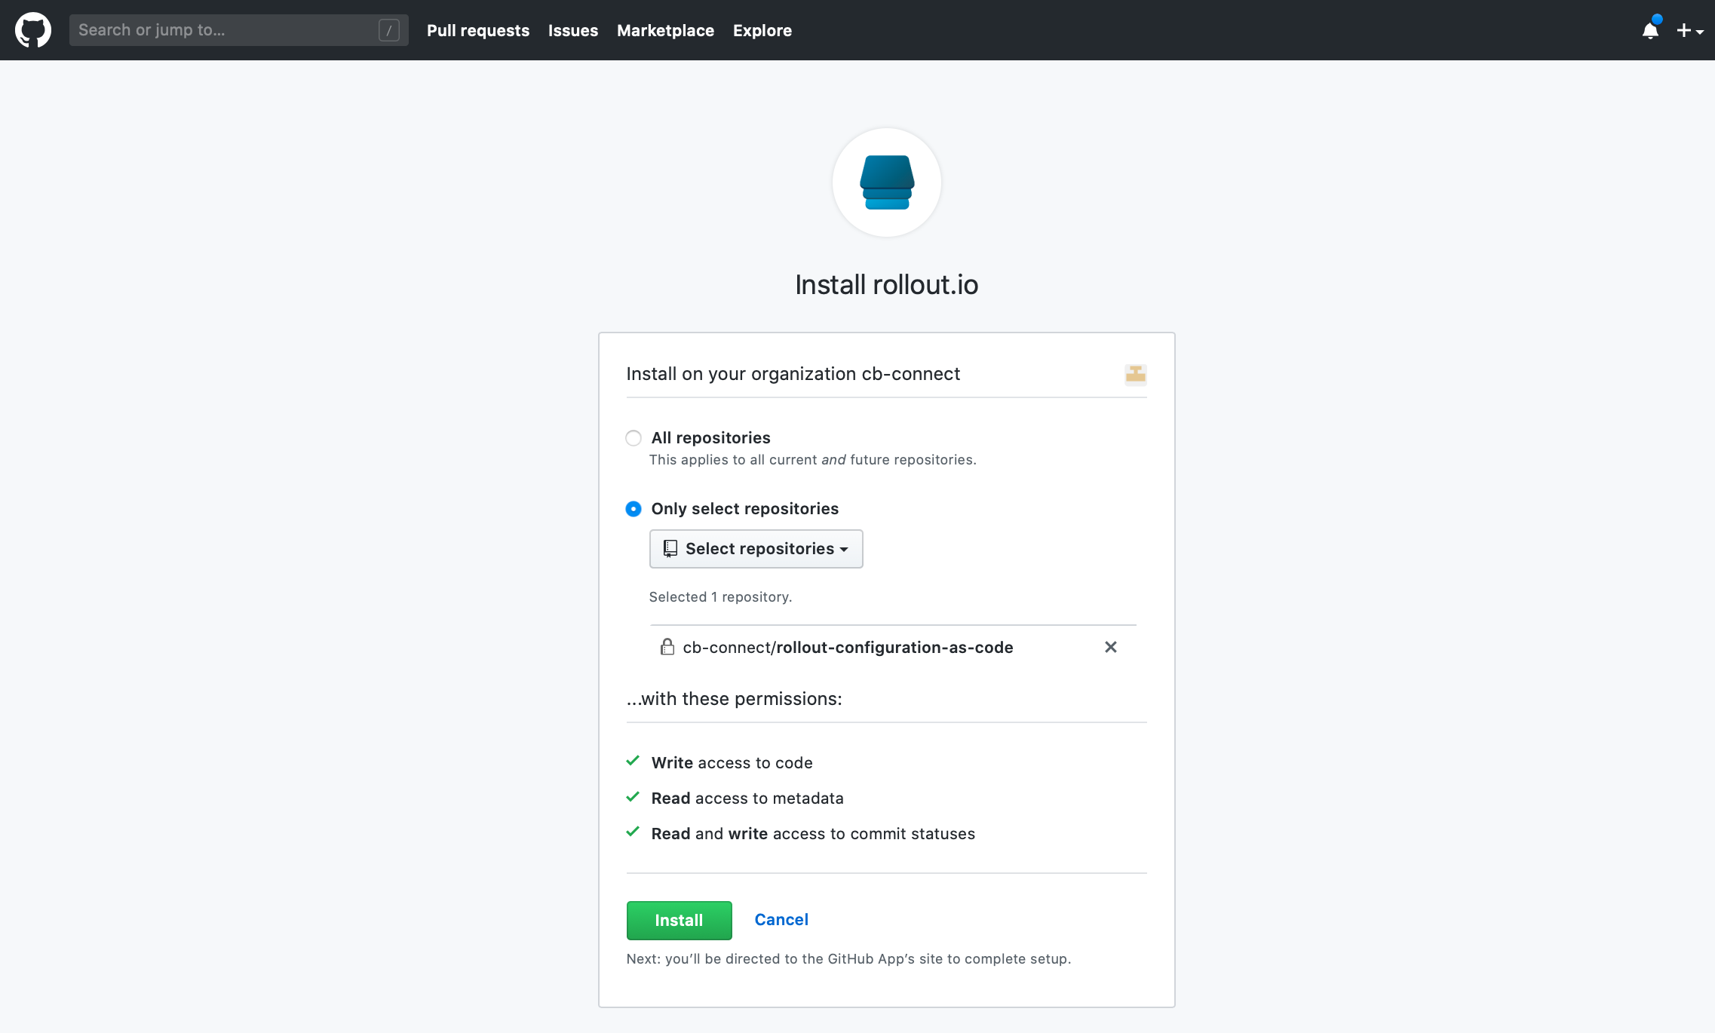Click 'Write access to code' permission text
This screenshot has height=1033, width=1715.
[x=732, y=763]
